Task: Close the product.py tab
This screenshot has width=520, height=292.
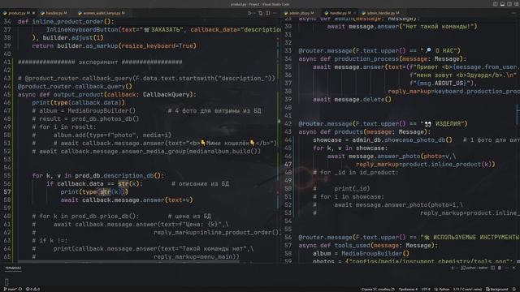Action: click(x=33, y=13)
